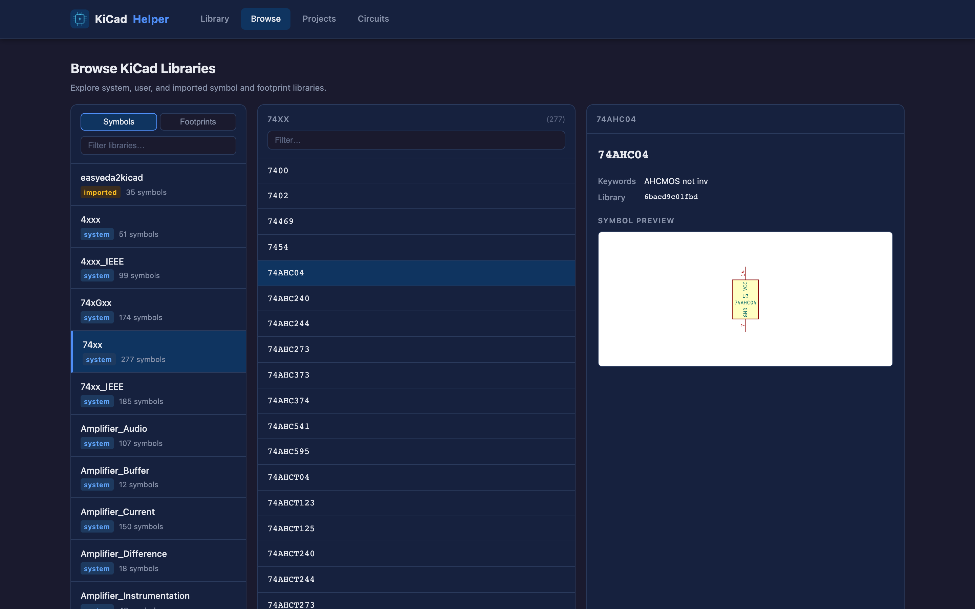Focus the Filter libraries input

coord(158,145)
